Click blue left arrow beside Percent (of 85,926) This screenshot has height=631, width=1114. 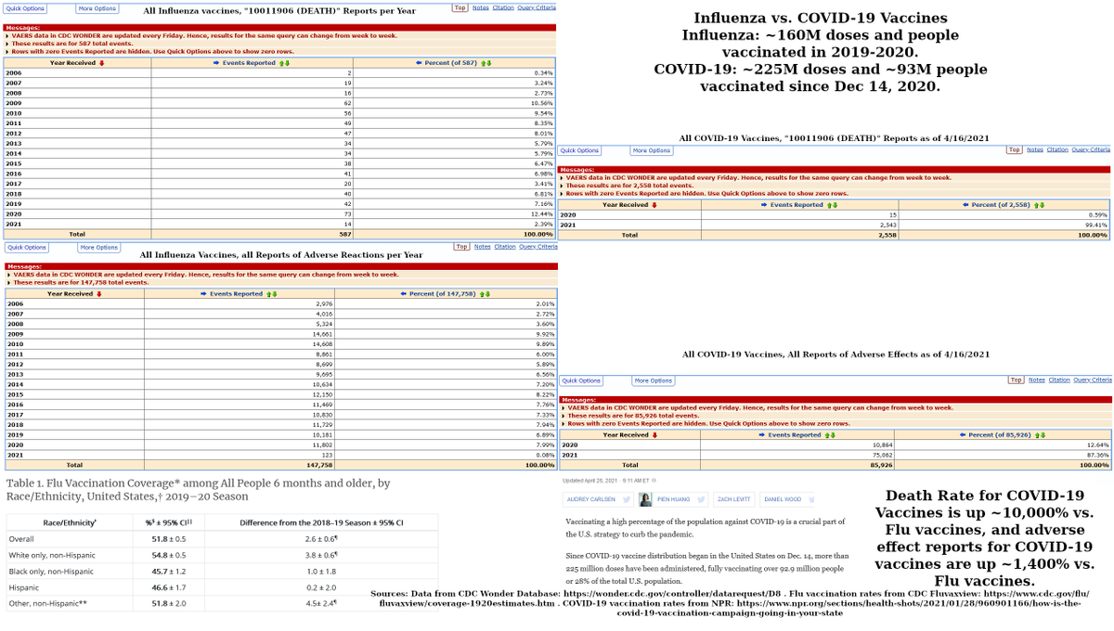click(963, 435)
